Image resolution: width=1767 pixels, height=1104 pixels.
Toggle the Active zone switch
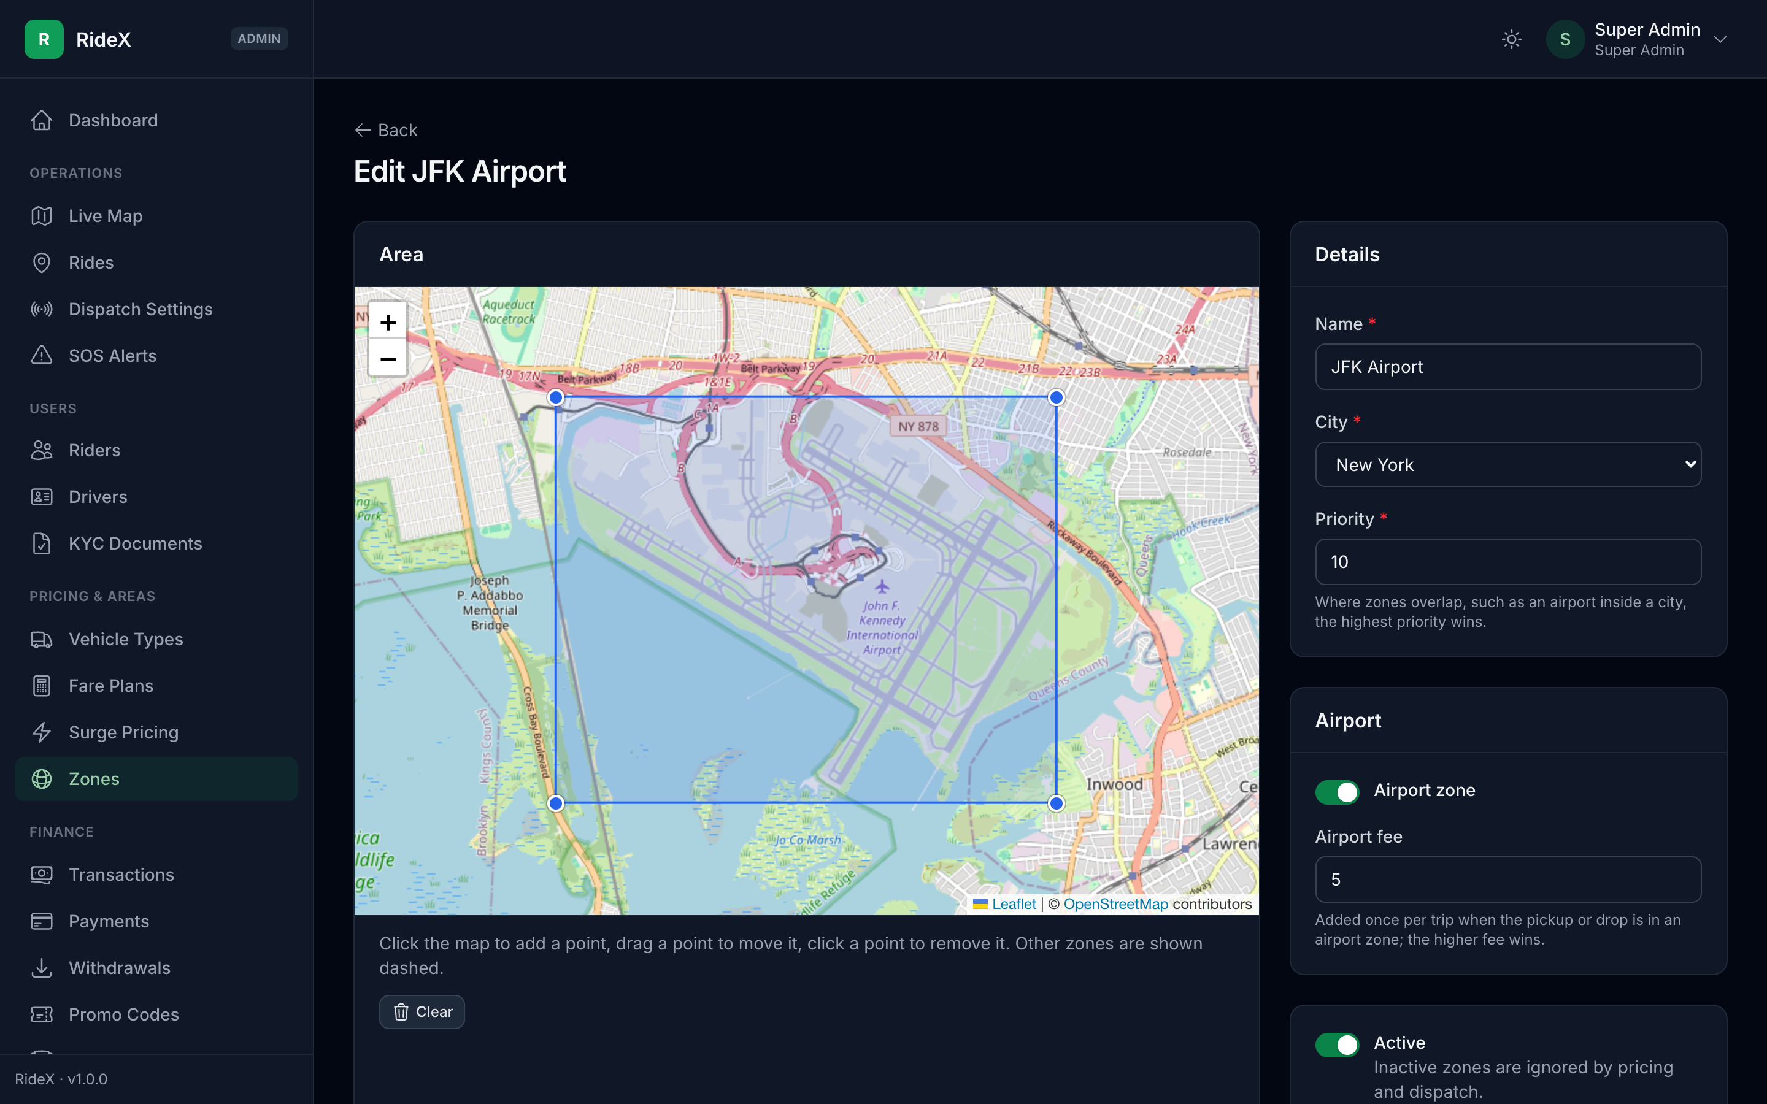coord(1337,1044)
